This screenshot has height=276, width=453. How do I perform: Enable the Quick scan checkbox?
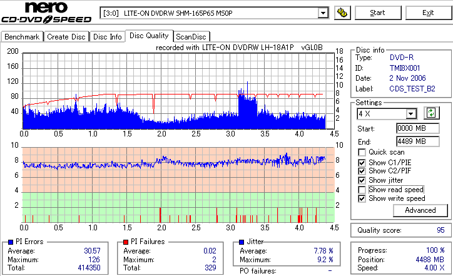[x=362, y=152]
